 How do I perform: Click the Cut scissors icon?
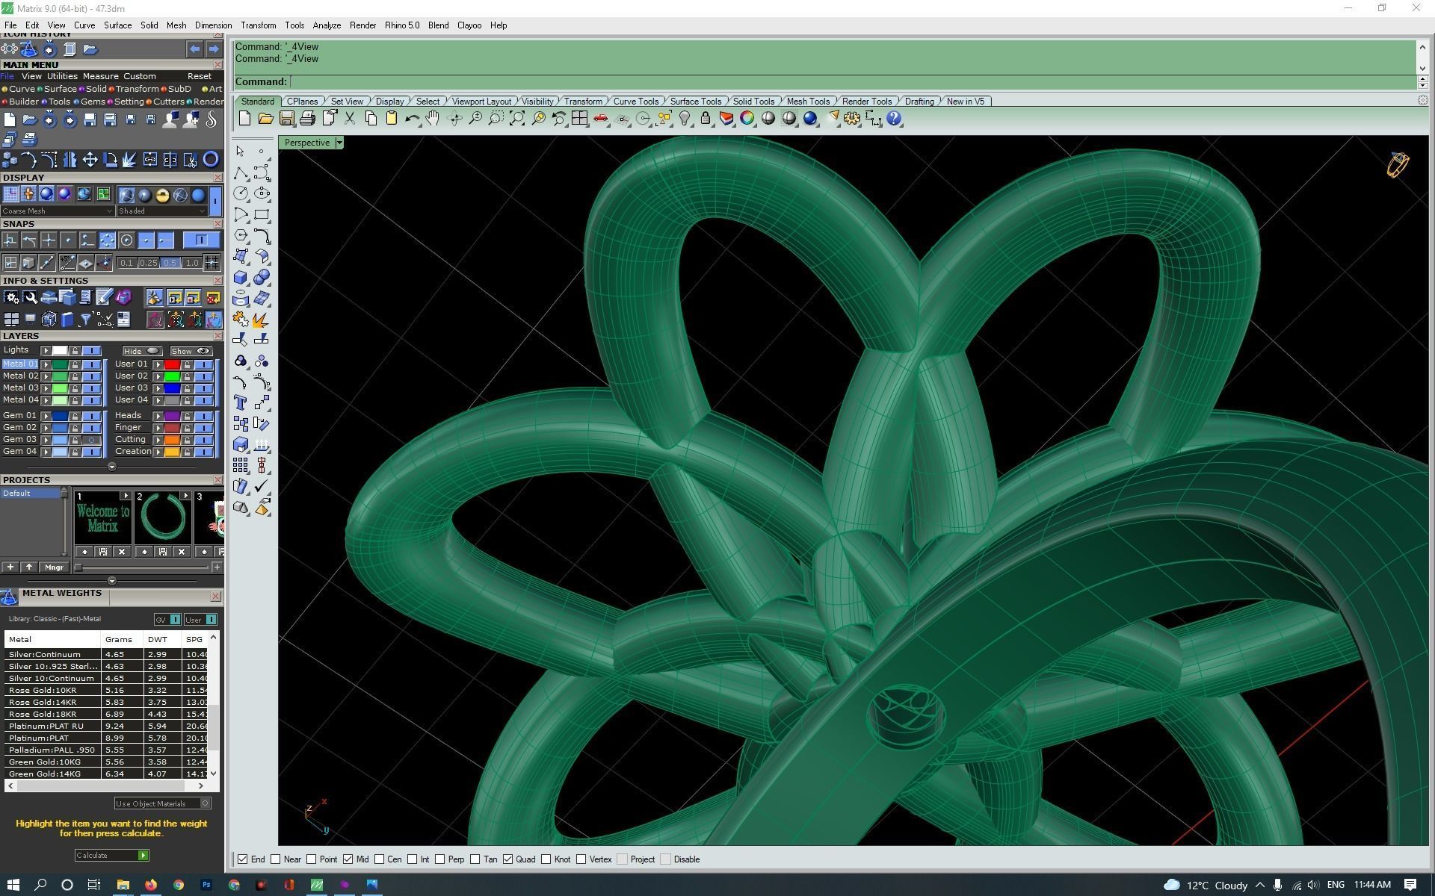pyautogui.click(x=349, y=119)
